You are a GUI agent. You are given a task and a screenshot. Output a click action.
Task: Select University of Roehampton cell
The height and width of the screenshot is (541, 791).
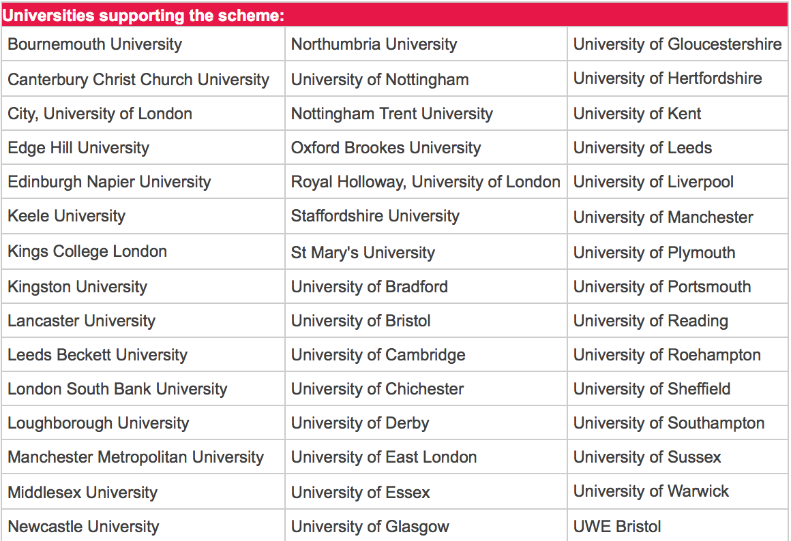(x=667, y=355)
